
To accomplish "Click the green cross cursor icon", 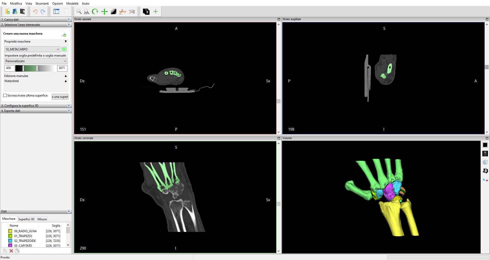I will point(156,11).
